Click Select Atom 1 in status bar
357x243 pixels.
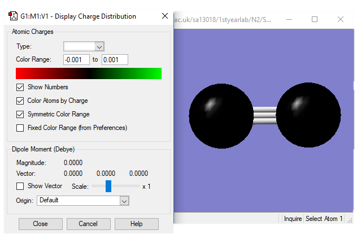tap(324, 219)
